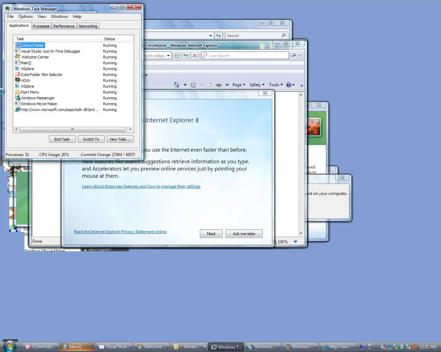Click the refresh arrows in the Explorer window

[x=218, y=35]
